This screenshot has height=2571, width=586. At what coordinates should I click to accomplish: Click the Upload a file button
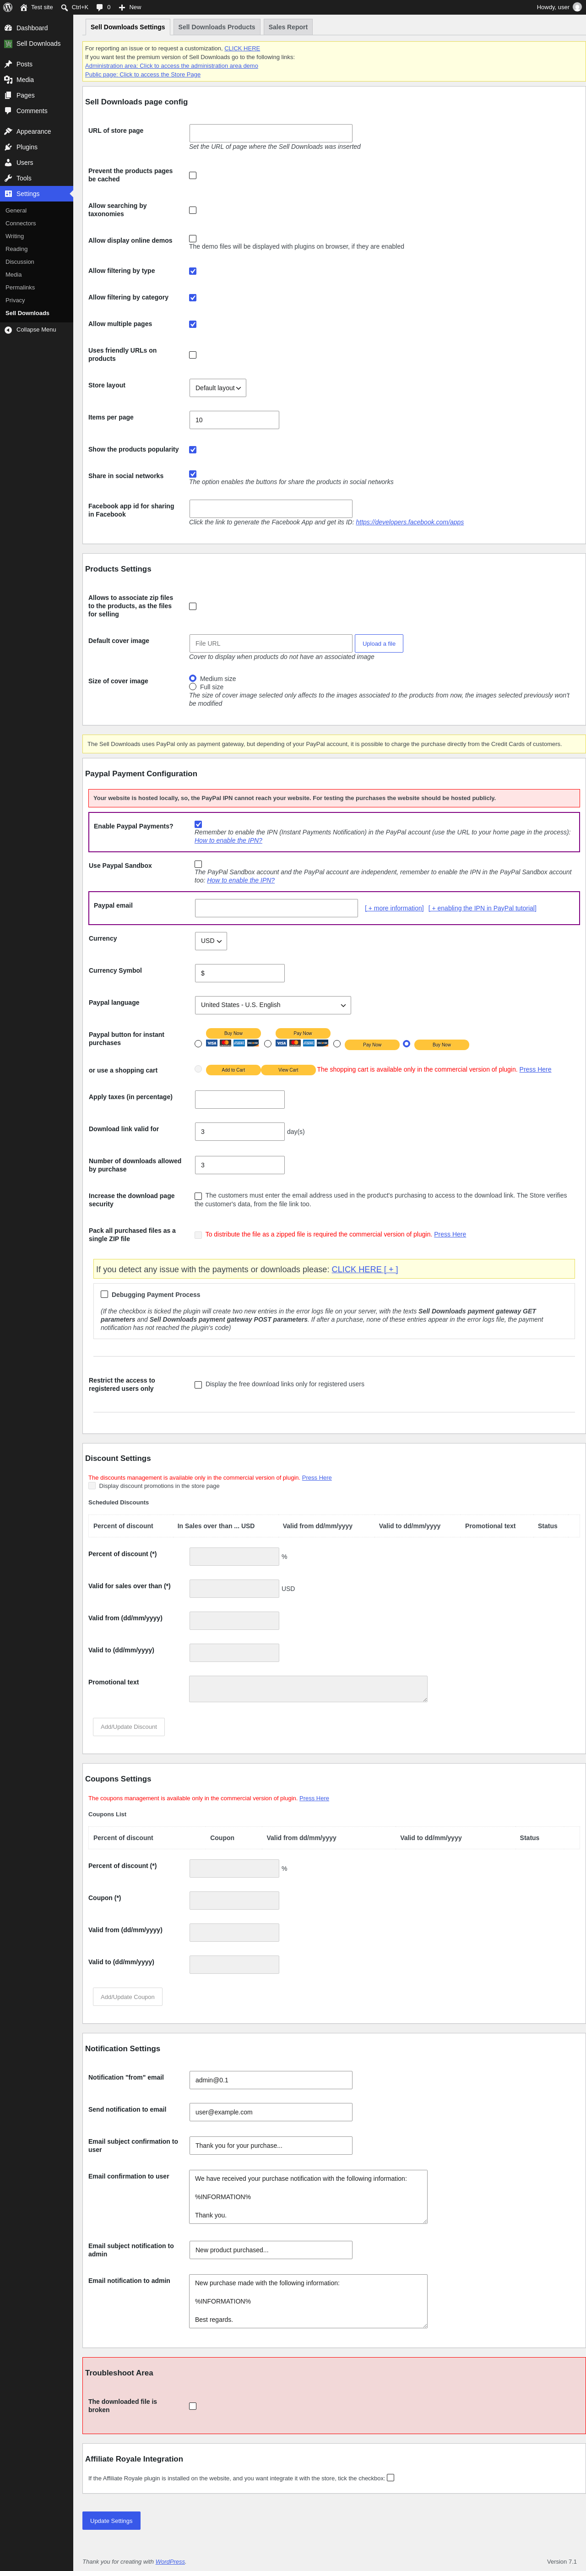pos(378,644)
